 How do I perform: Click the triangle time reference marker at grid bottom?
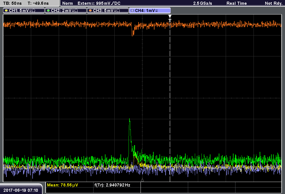coord(142,180)
